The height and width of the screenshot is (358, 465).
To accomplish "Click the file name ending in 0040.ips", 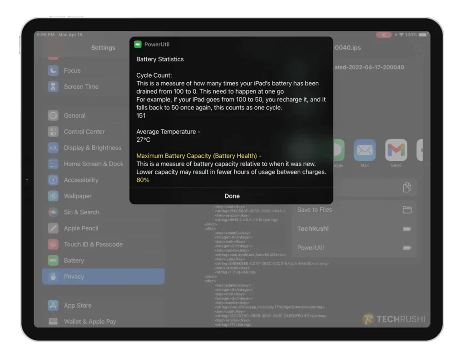I will (x=347, y=48).
